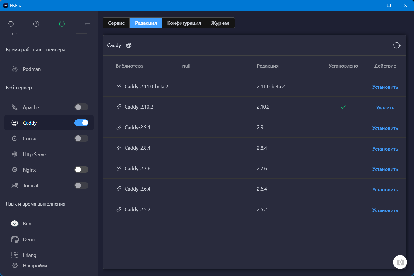Select Podman in the sidebar
The width and height of the screenshot is (414, 276).
click(32, 69)
